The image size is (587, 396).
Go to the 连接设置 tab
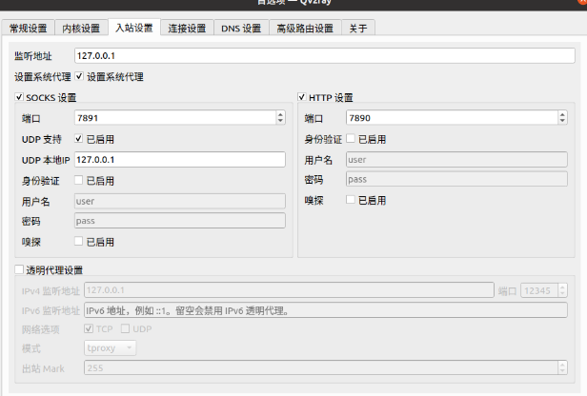187,29
